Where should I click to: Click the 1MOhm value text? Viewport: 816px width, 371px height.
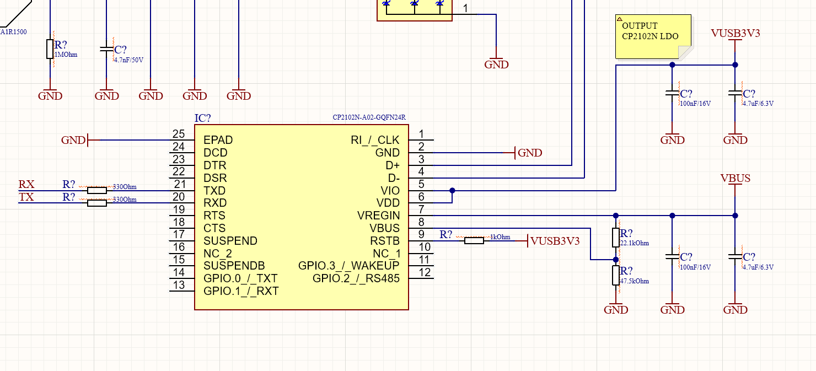pos(66,55)
